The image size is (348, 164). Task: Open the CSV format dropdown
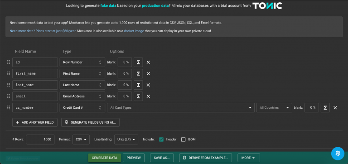(x=81, y=140)
